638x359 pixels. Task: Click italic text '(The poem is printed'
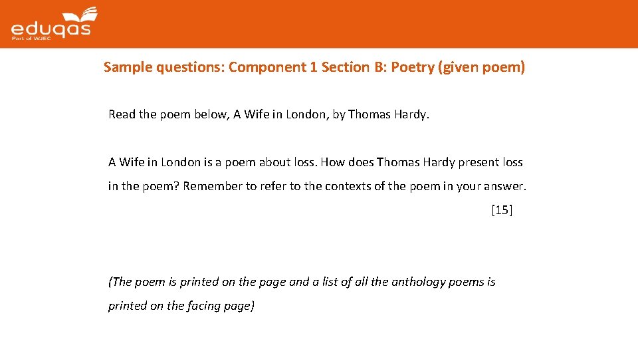tap(163, 282)
